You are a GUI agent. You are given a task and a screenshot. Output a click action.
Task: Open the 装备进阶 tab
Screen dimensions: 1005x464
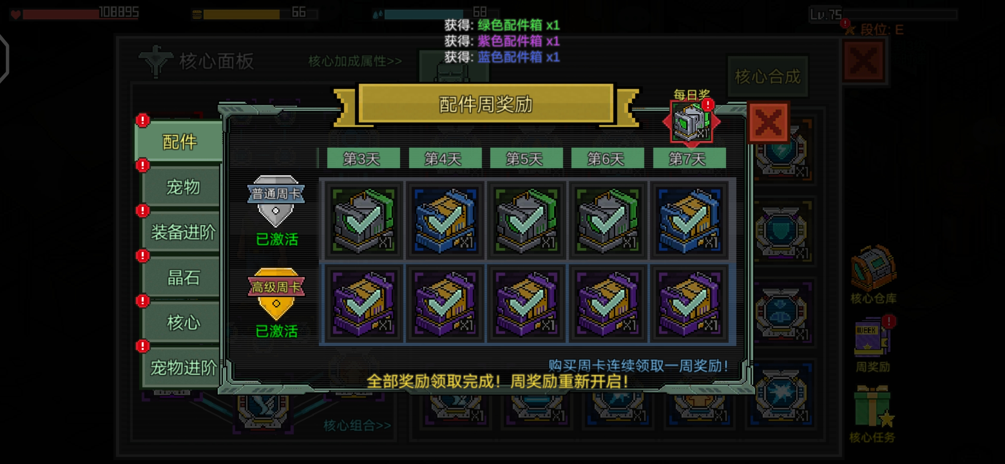182,232
